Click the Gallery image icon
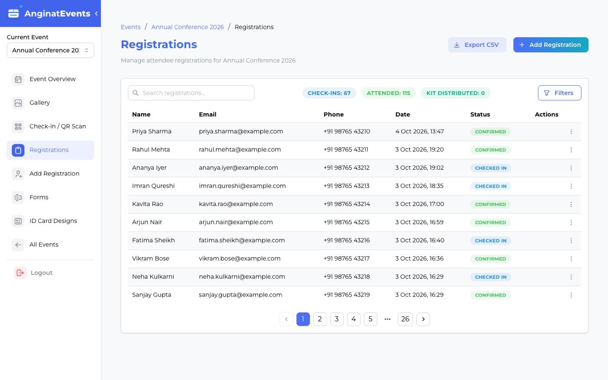Viewport: 608px width, 380px height. point(18,103)
